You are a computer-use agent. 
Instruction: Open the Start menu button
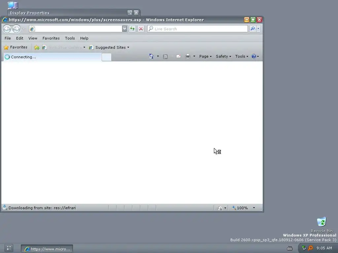click(9, 248)
